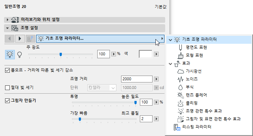Click the 일반조명 20 object title

[15, 7]
